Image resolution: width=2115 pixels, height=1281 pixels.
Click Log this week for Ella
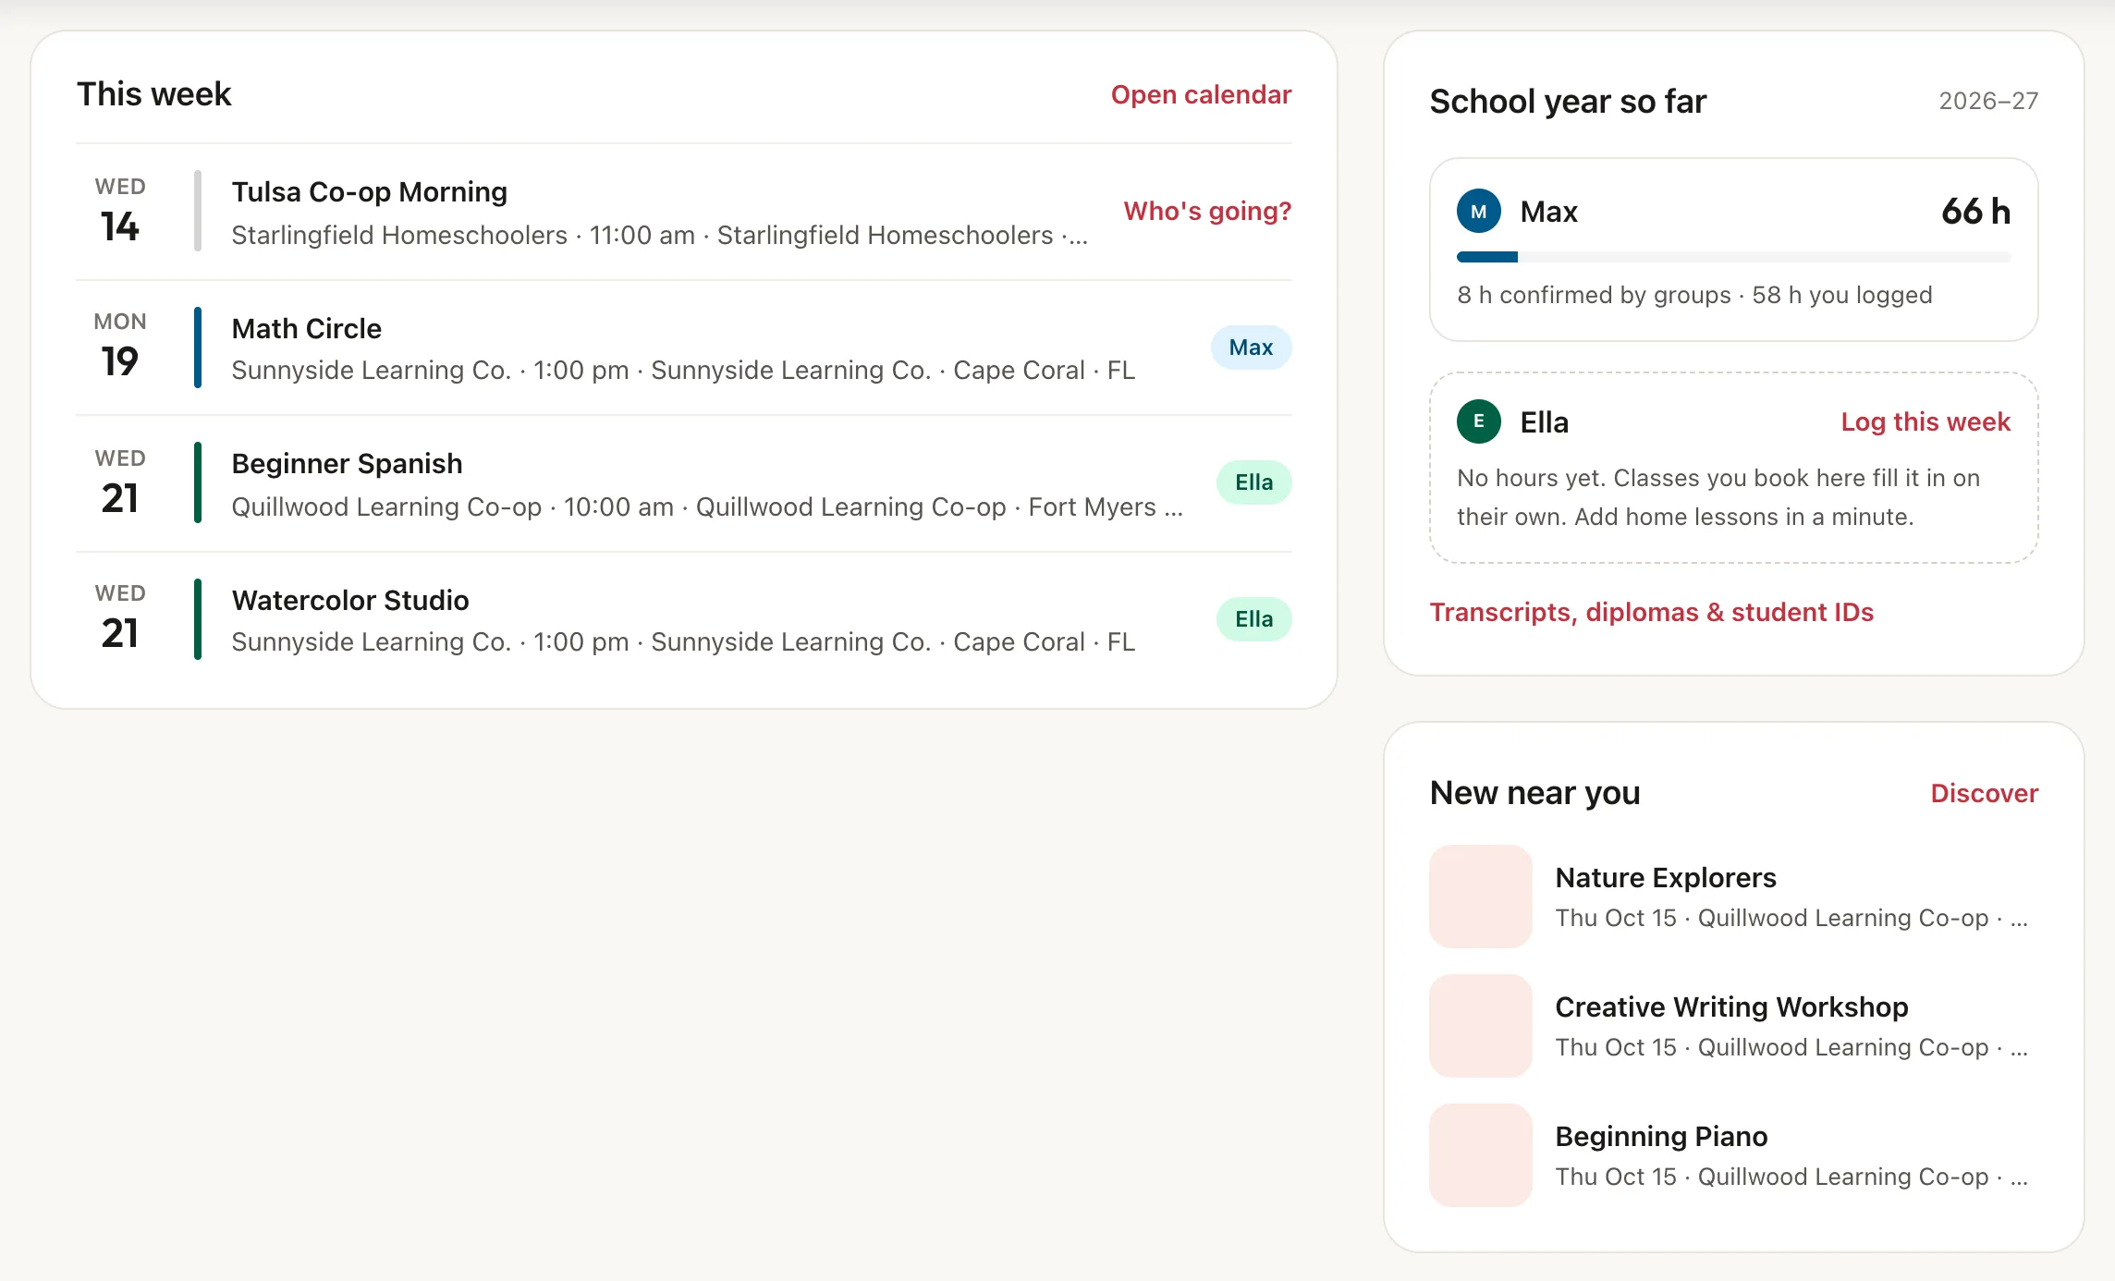click(x=1926, y=421)
